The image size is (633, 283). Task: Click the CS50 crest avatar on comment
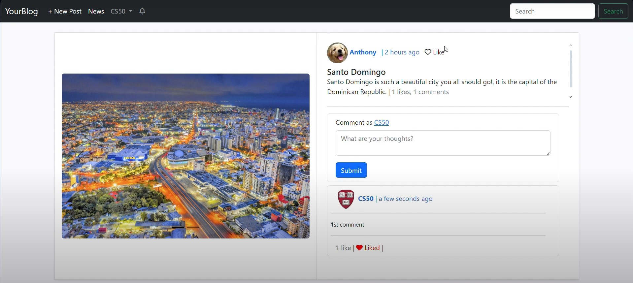(346, 199)
